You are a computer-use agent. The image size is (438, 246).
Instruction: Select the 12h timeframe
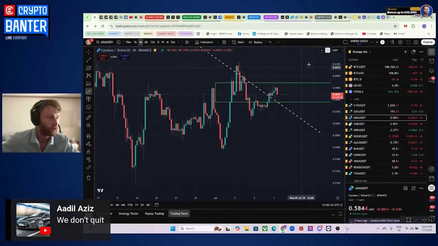coord(153,42)
